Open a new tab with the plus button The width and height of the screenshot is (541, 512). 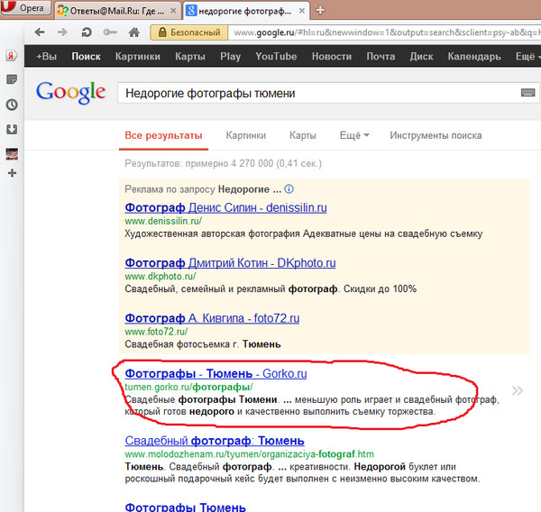(x=320, y=10)
